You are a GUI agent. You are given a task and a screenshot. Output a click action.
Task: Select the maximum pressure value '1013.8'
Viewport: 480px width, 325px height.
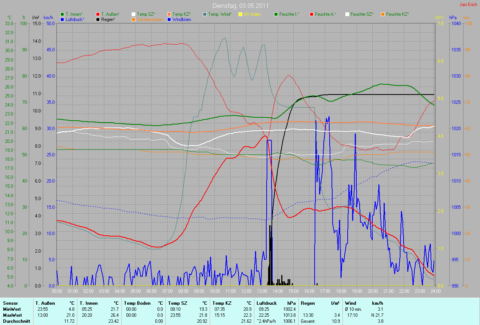click(x=289, y=315)
